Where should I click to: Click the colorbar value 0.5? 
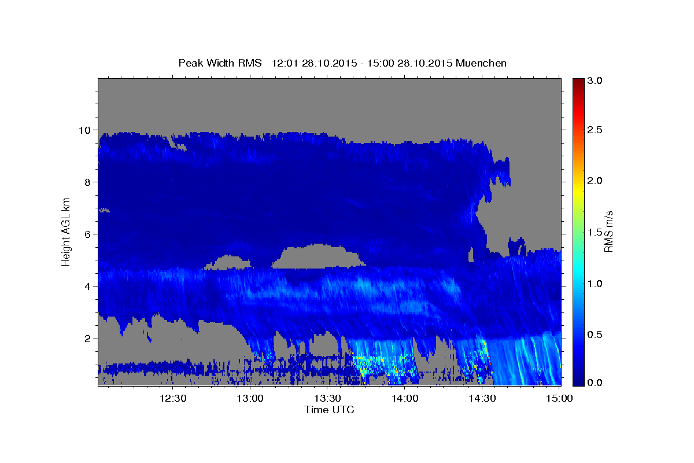596,335
